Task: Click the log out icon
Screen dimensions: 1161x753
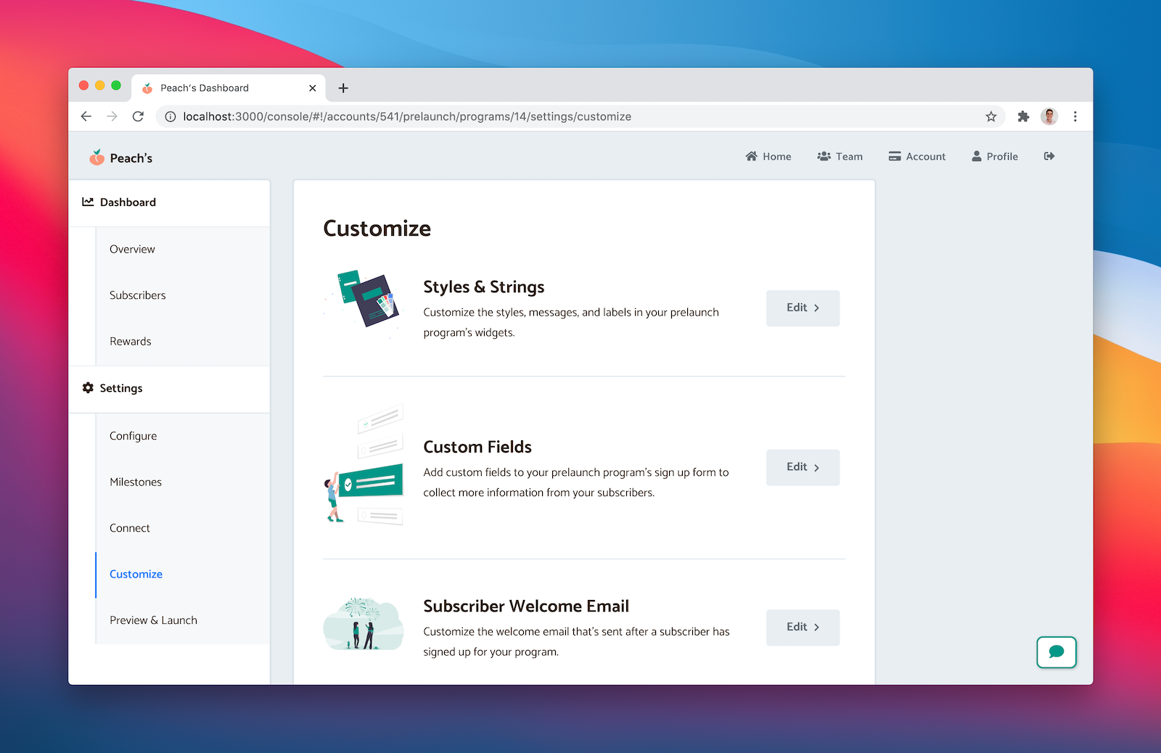Action: [x=1049, y=156]
